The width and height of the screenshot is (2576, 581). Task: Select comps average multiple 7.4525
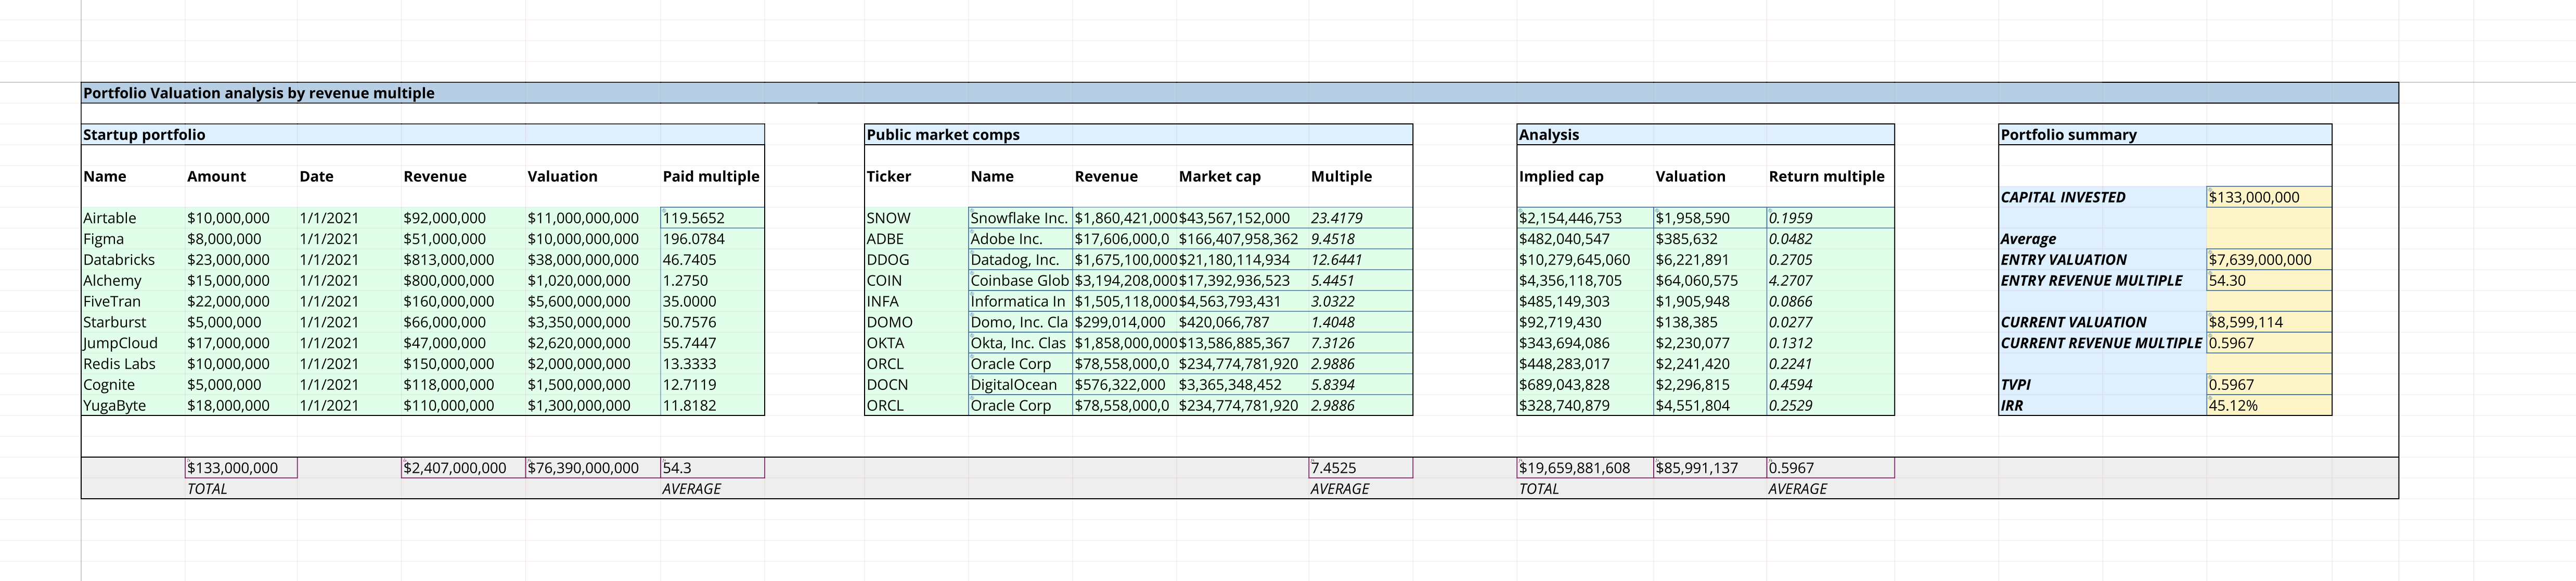click(1360, 468)
